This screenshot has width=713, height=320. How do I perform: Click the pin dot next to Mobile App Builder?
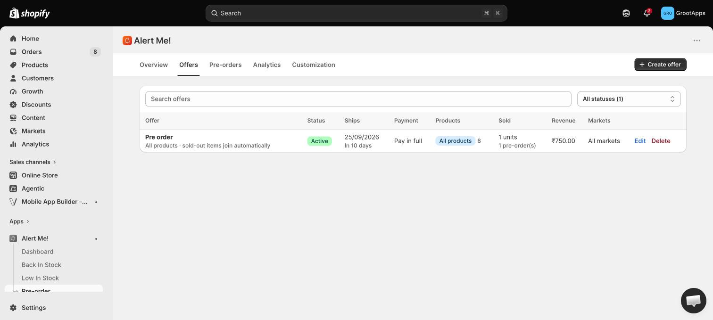pos(96,202)
